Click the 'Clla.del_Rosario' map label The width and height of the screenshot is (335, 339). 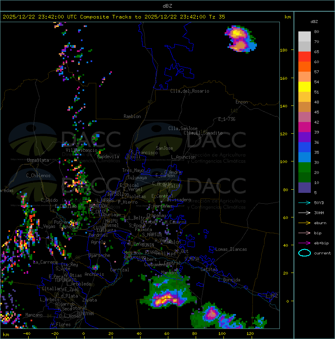point(190,91)
